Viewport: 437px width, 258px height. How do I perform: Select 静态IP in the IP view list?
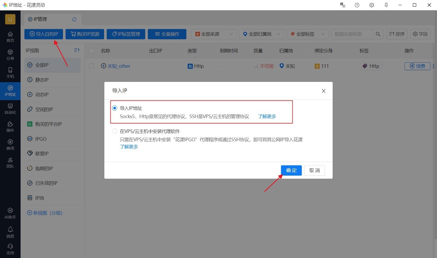(x=42, y=80)
